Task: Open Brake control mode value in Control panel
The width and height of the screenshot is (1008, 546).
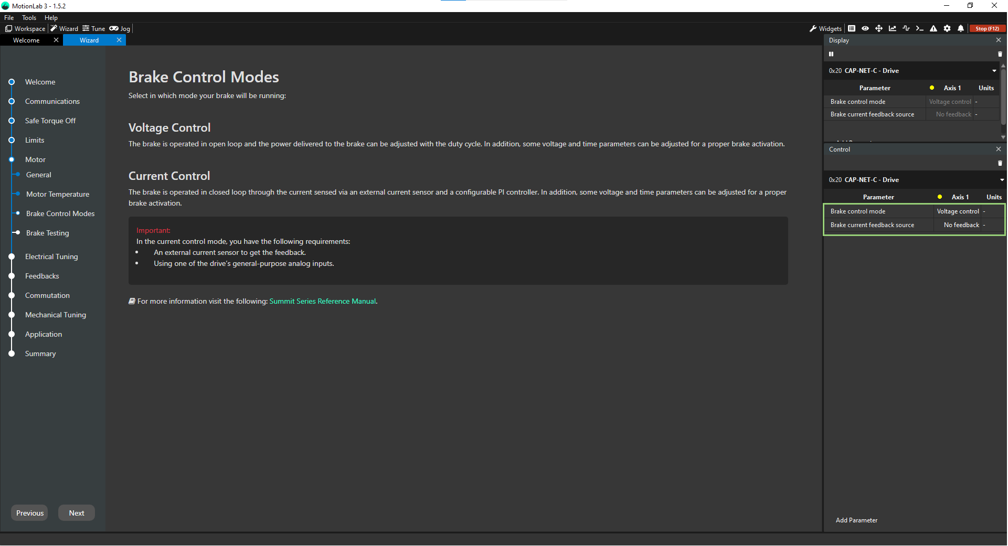Action: coord(958,211)
